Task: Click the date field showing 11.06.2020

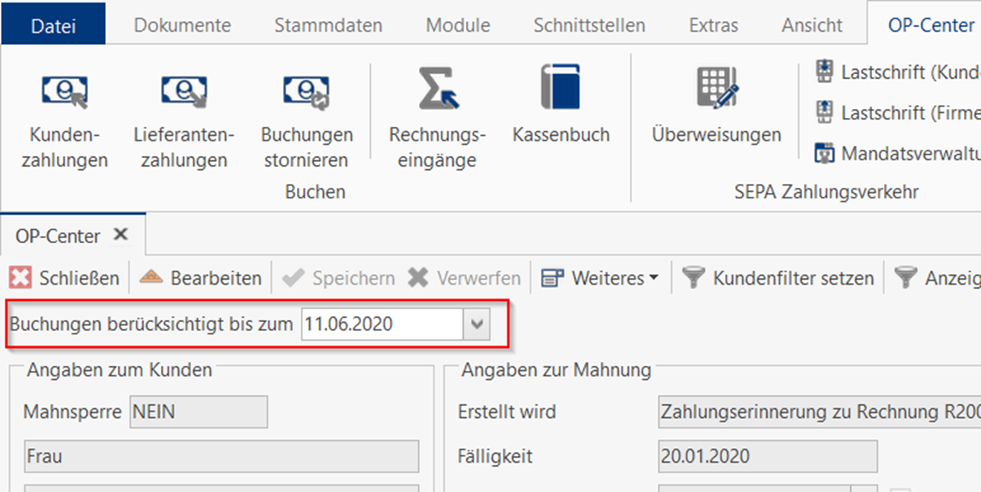Action: pos(381,324)
